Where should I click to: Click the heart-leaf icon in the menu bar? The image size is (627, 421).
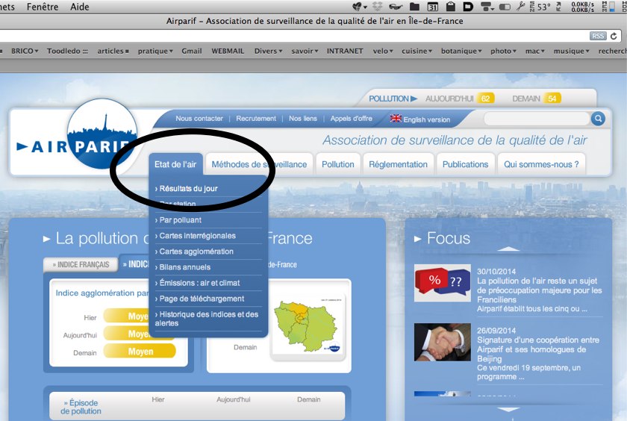(x=358, y=6)
